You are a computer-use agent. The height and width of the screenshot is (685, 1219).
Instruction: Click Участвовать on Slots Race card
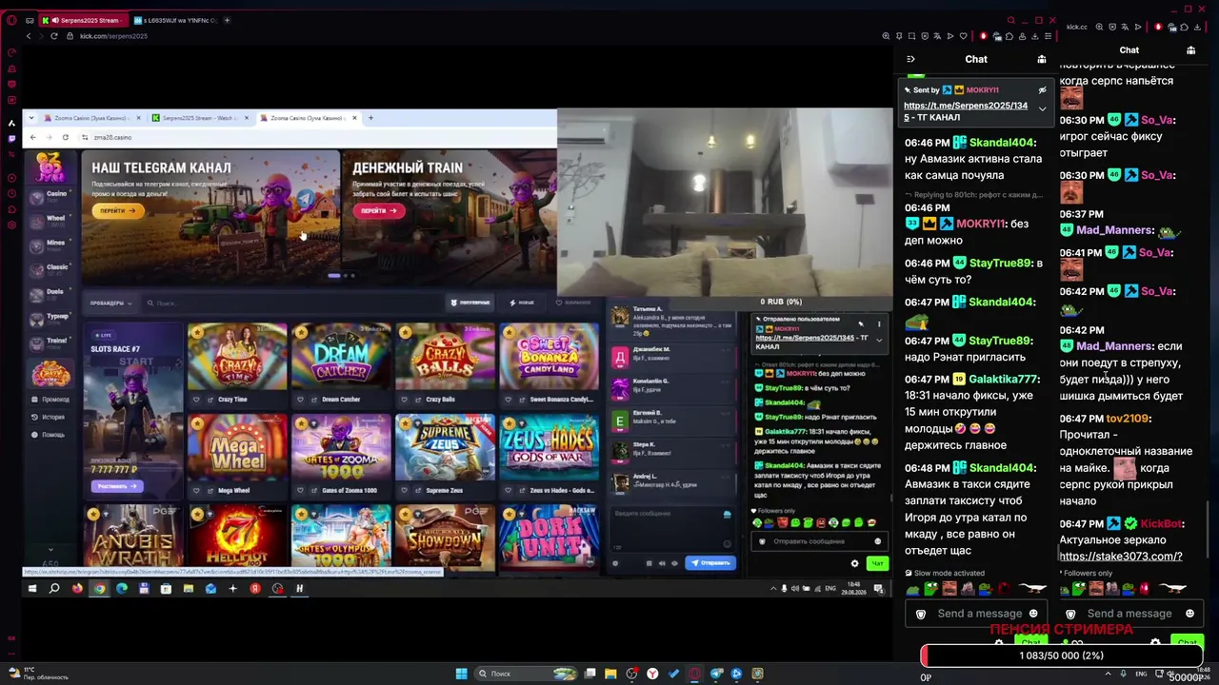(118, 486)
